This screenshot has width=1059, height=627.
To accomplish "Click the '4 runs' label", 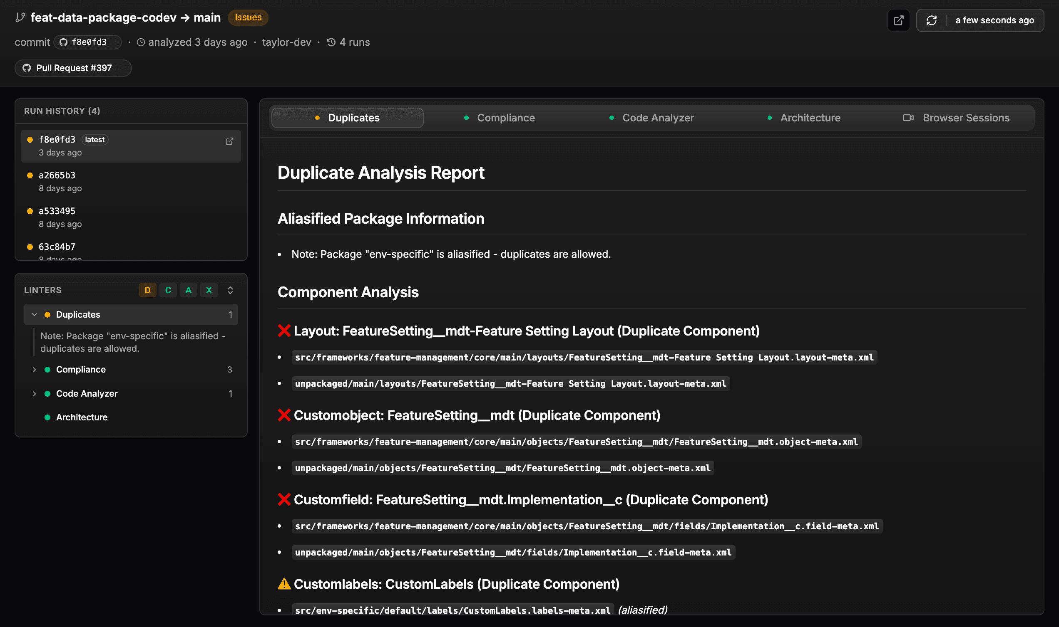I will pyautogui.click(x=354, y=42).
